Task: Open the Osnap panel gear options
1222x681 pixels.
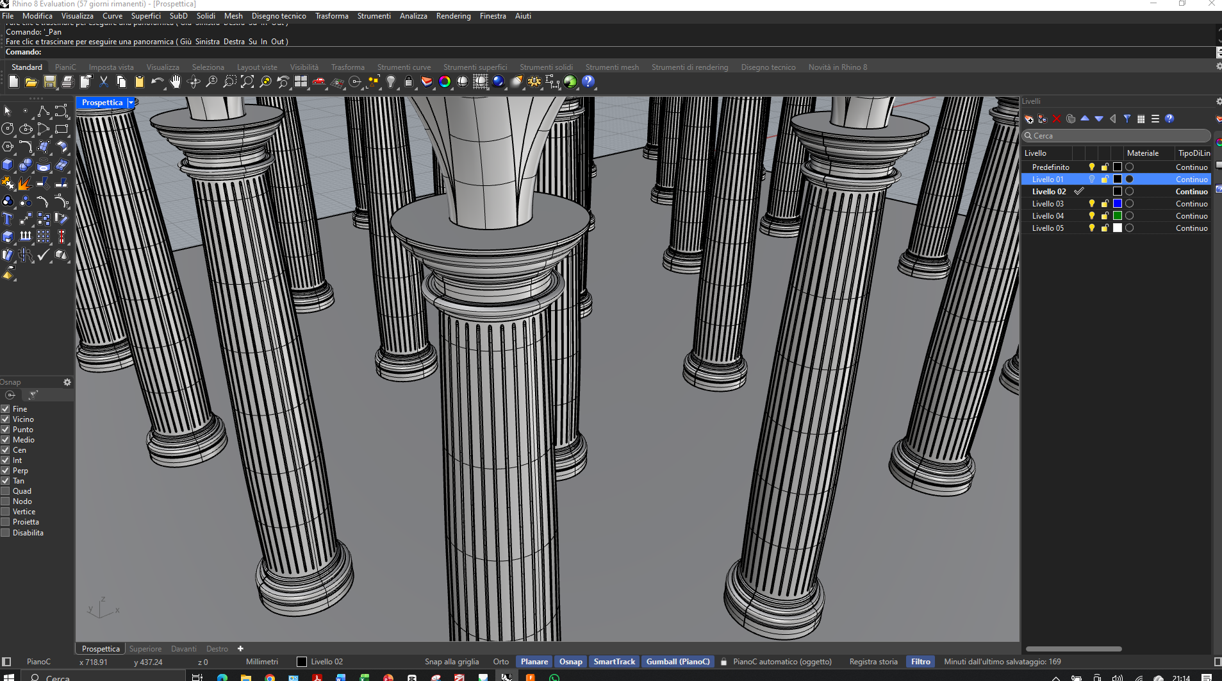Action: (67, 382)
